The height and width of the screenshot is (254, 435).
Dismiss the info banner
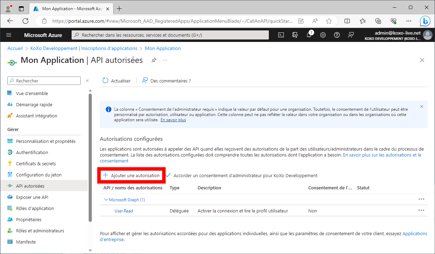point(422,107)
